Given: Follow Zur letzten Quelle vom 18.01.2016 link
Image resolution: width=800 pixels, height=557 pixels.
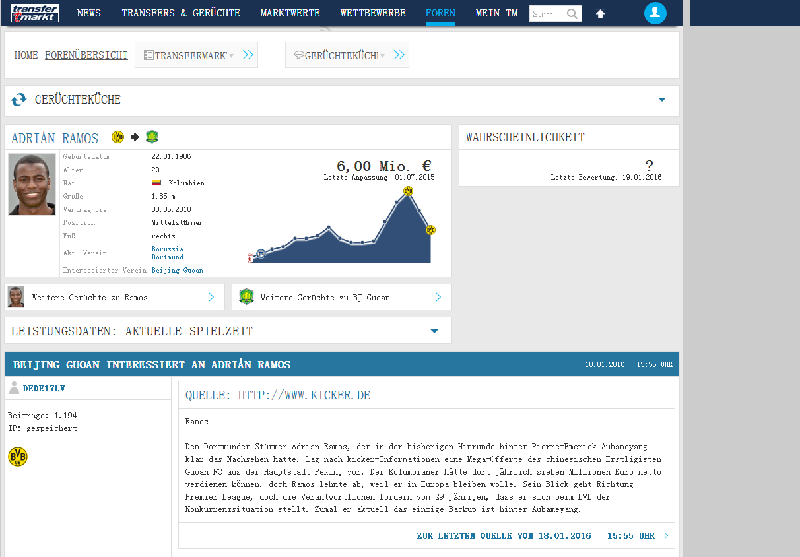Looking at the screenshot, I should 536,536.
